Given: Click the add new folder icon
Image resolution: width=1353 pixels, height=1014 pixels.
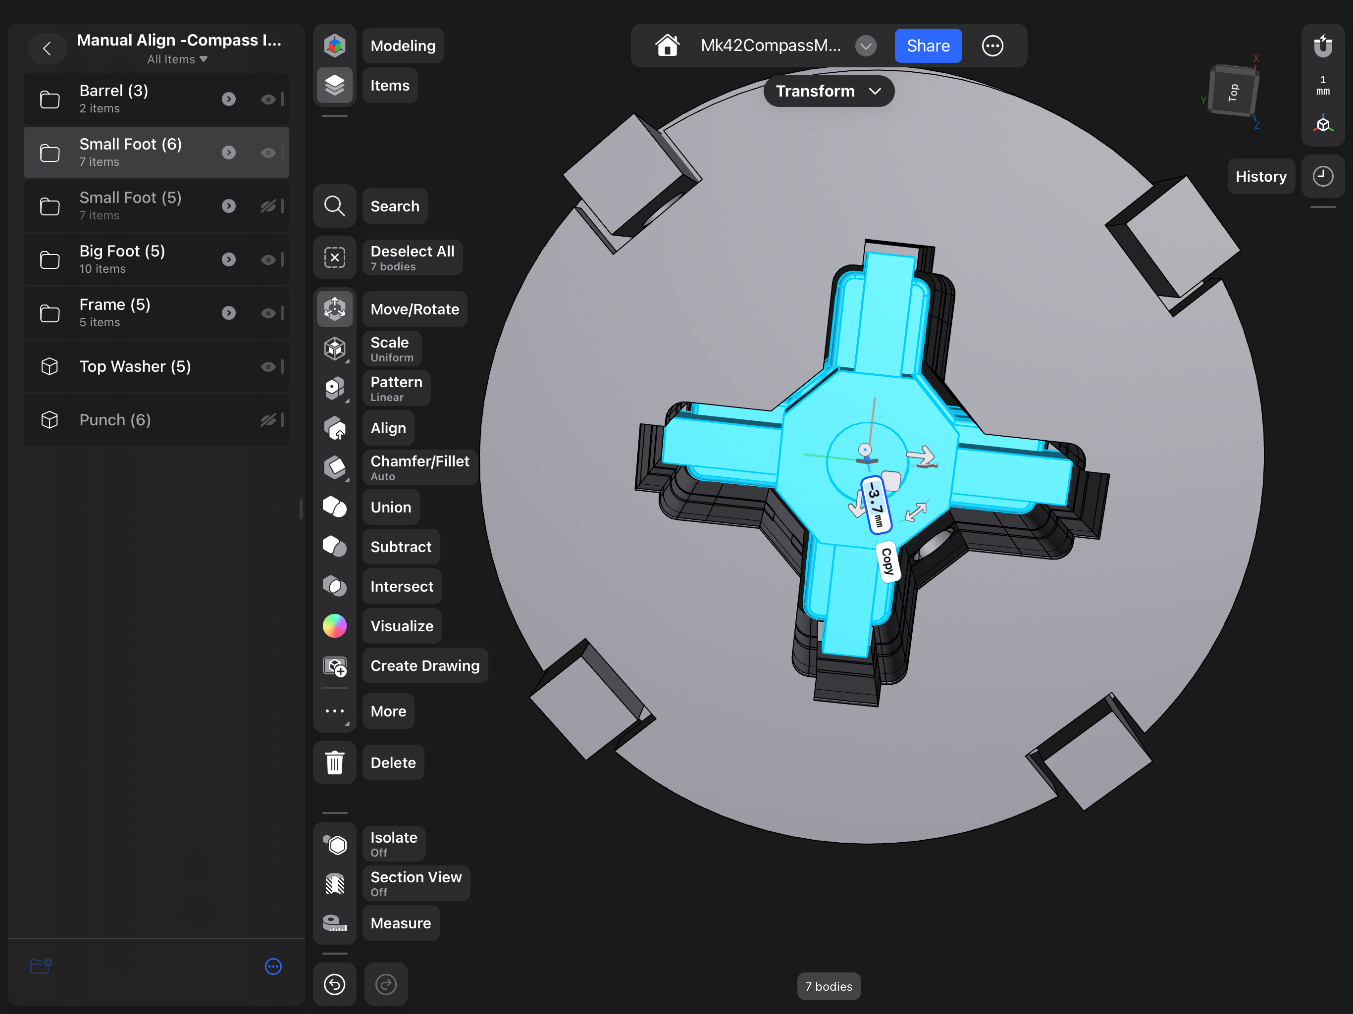Looking at the screenshot, I should (x=41, y=966).
